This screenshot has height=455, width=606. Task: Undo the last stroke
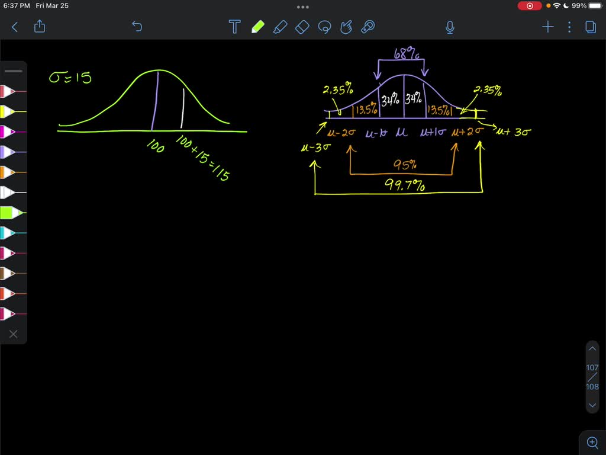pos(137,27)
